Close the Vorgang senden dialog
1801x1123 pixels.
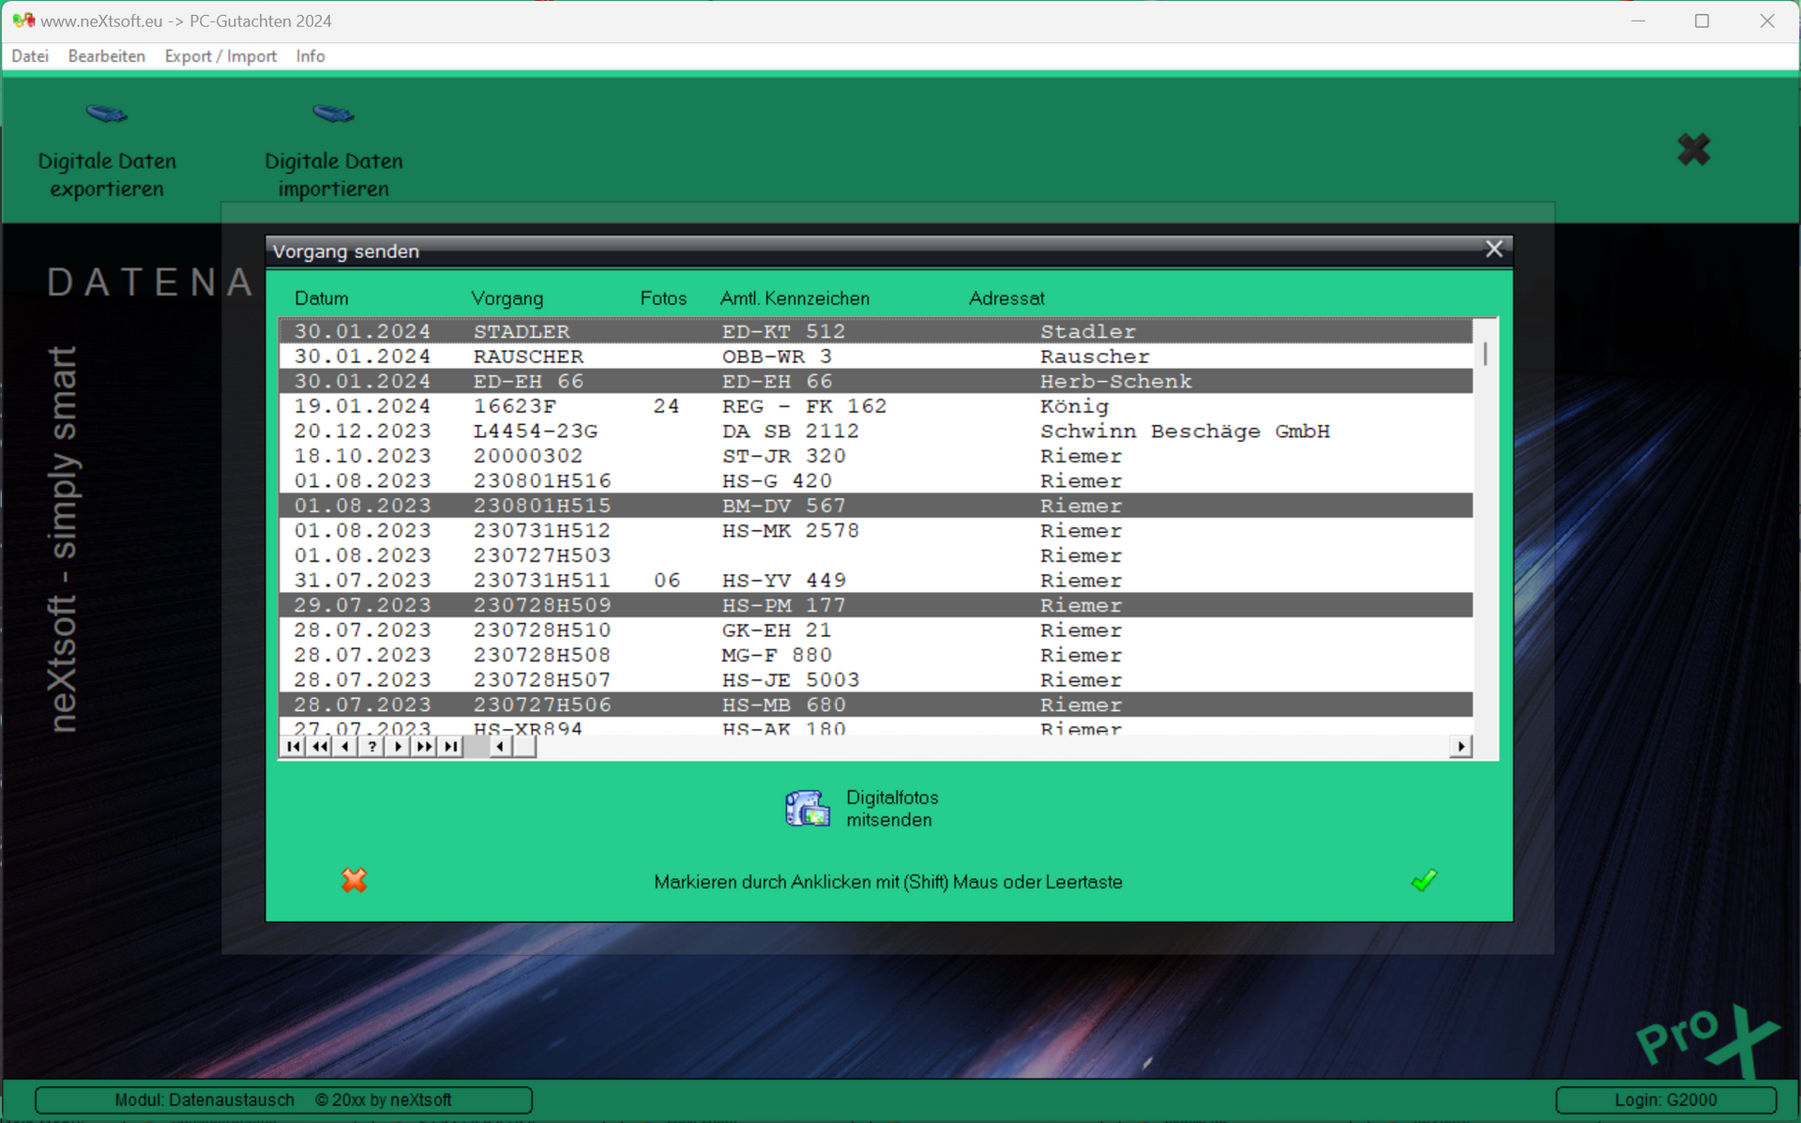click(1493, 249)
